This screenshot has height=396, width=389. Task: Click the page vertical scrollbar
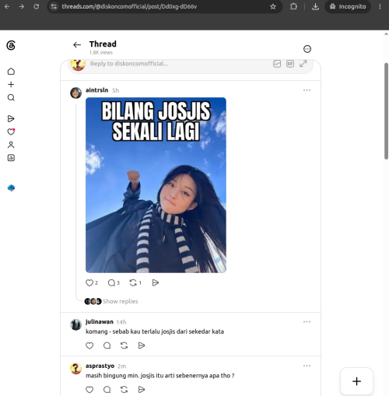[386, 111]
